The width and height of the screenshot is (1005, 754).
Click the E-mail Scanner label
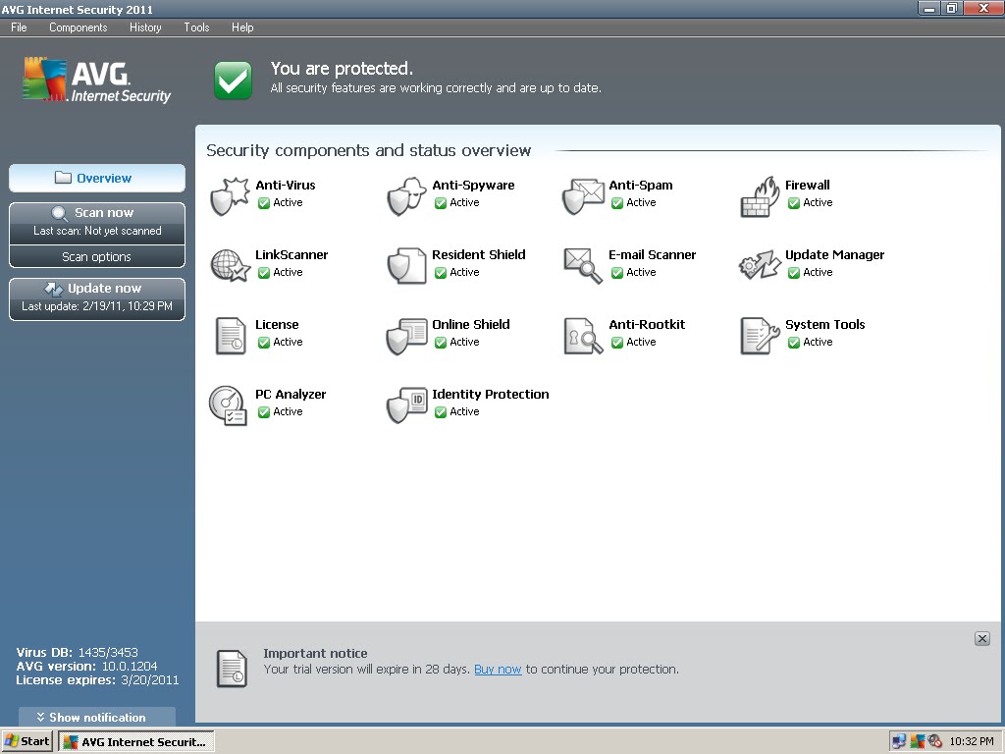[652, 254]
